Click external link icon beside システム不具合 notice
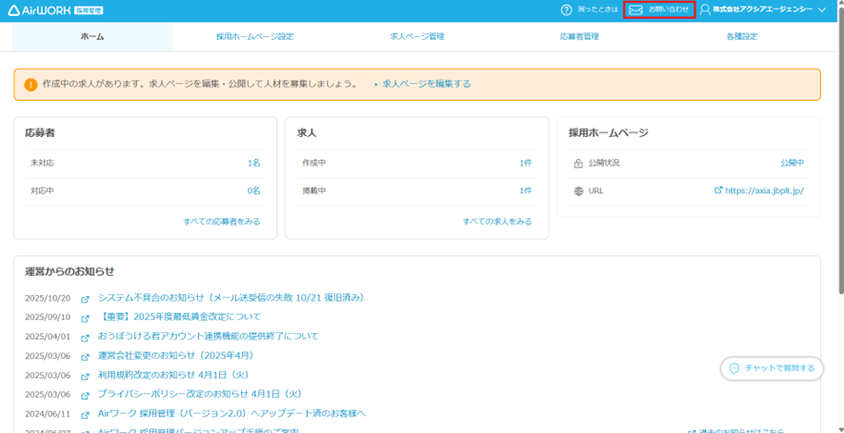 tap(86, 299)
